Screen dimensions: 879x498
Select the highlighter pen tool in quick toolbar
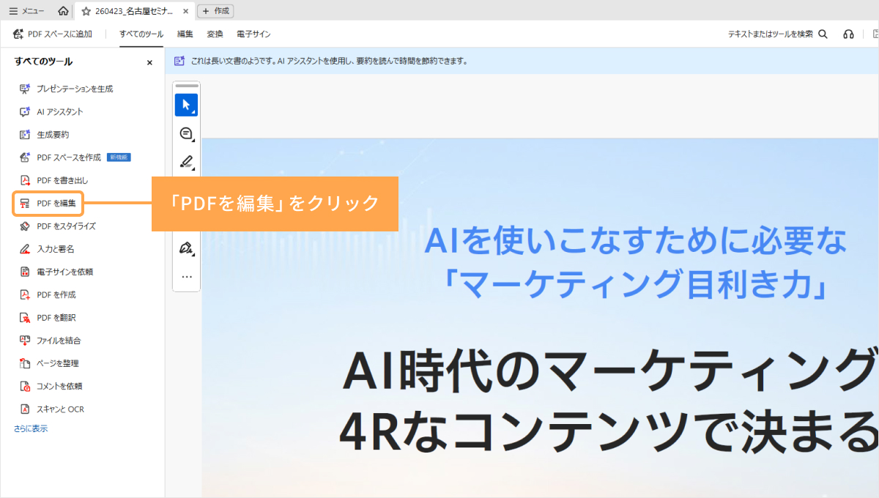186,161
